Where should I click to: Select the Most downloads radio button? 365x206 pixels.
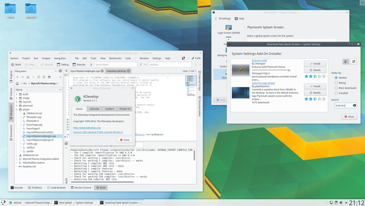(x=337, y=88)
